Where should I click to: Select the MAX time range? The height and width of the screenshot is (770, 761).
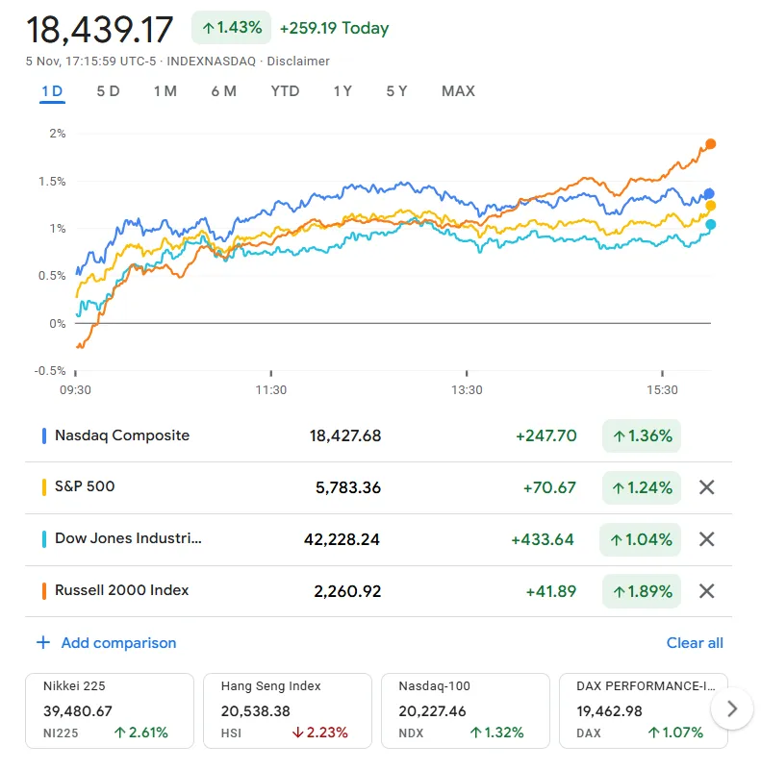click(458, 91)
